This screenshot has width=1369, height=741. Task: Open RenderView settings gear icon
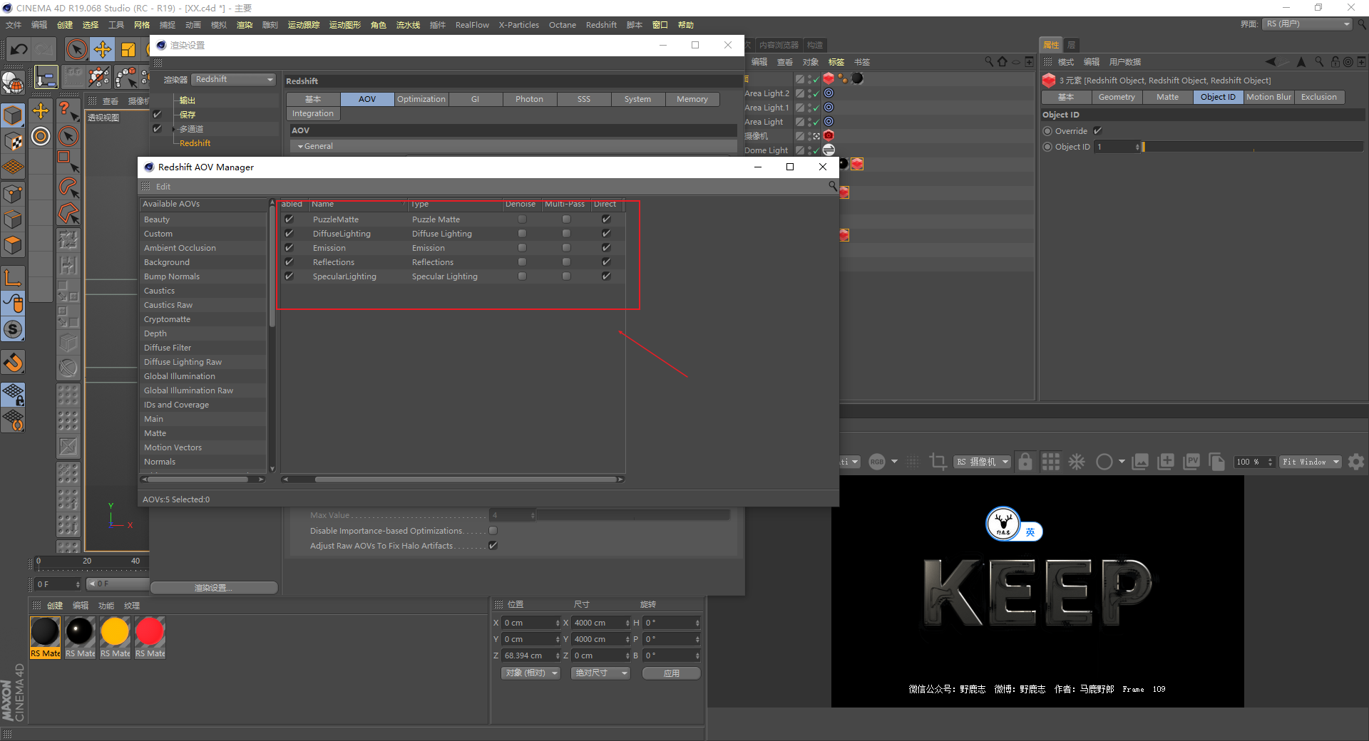(x=1356, y=462)
